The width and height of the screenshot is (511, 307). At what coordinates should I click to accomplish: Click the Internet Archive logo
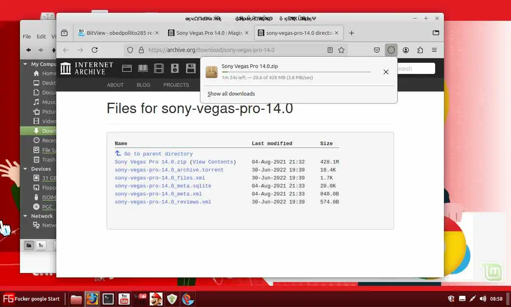click(87, 68)
